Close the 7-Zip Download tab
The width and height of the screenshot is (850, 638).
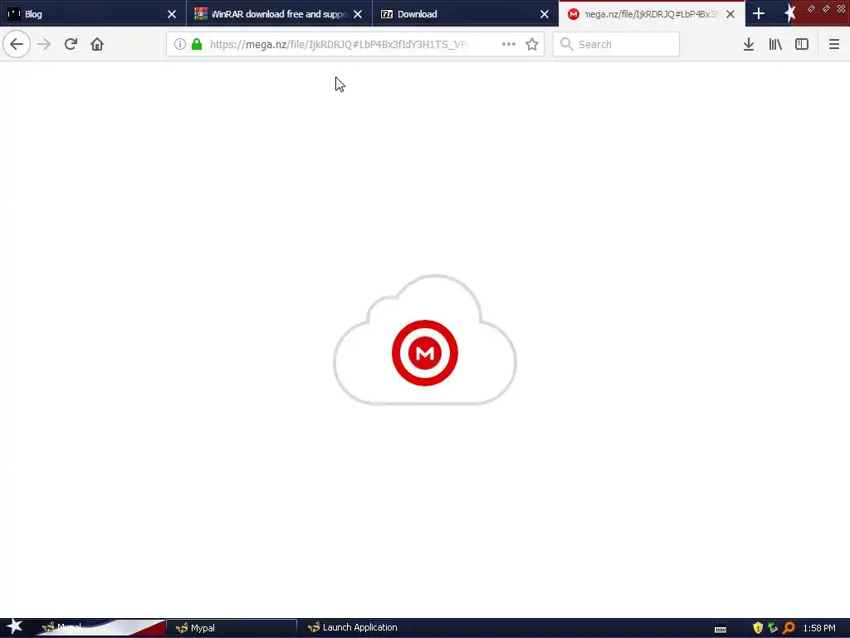coord(545,14)
